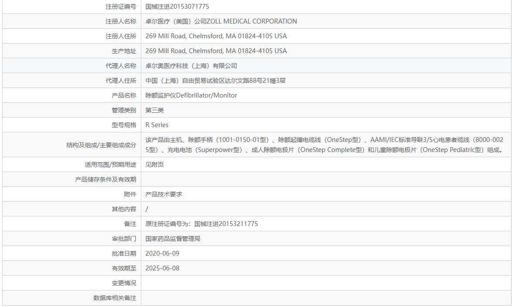Click the 代理人名称 label

coord(121,66)
